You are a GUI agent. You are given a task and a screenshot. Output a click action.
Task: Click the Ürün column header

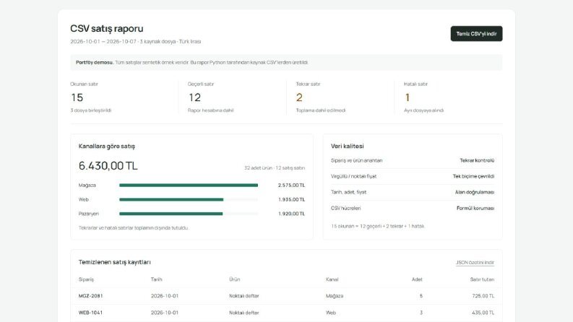235,279
